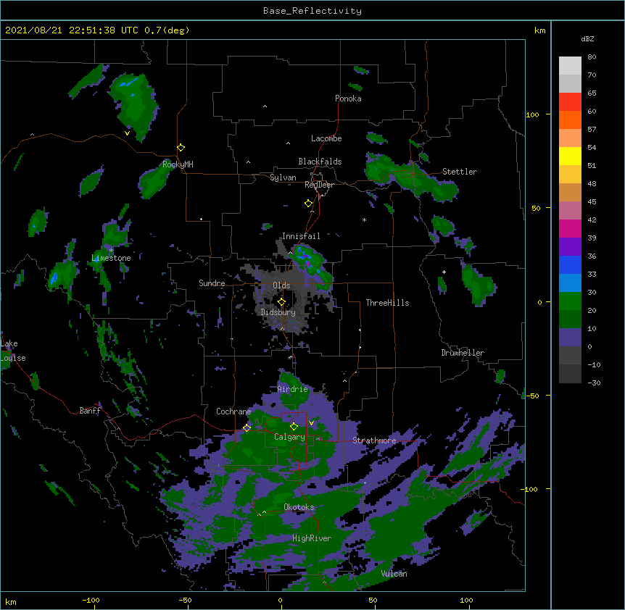Click the Sylvan label
The width and height of the screenshot is (625, 610).
pyautogui.click(x=283, y=177)
